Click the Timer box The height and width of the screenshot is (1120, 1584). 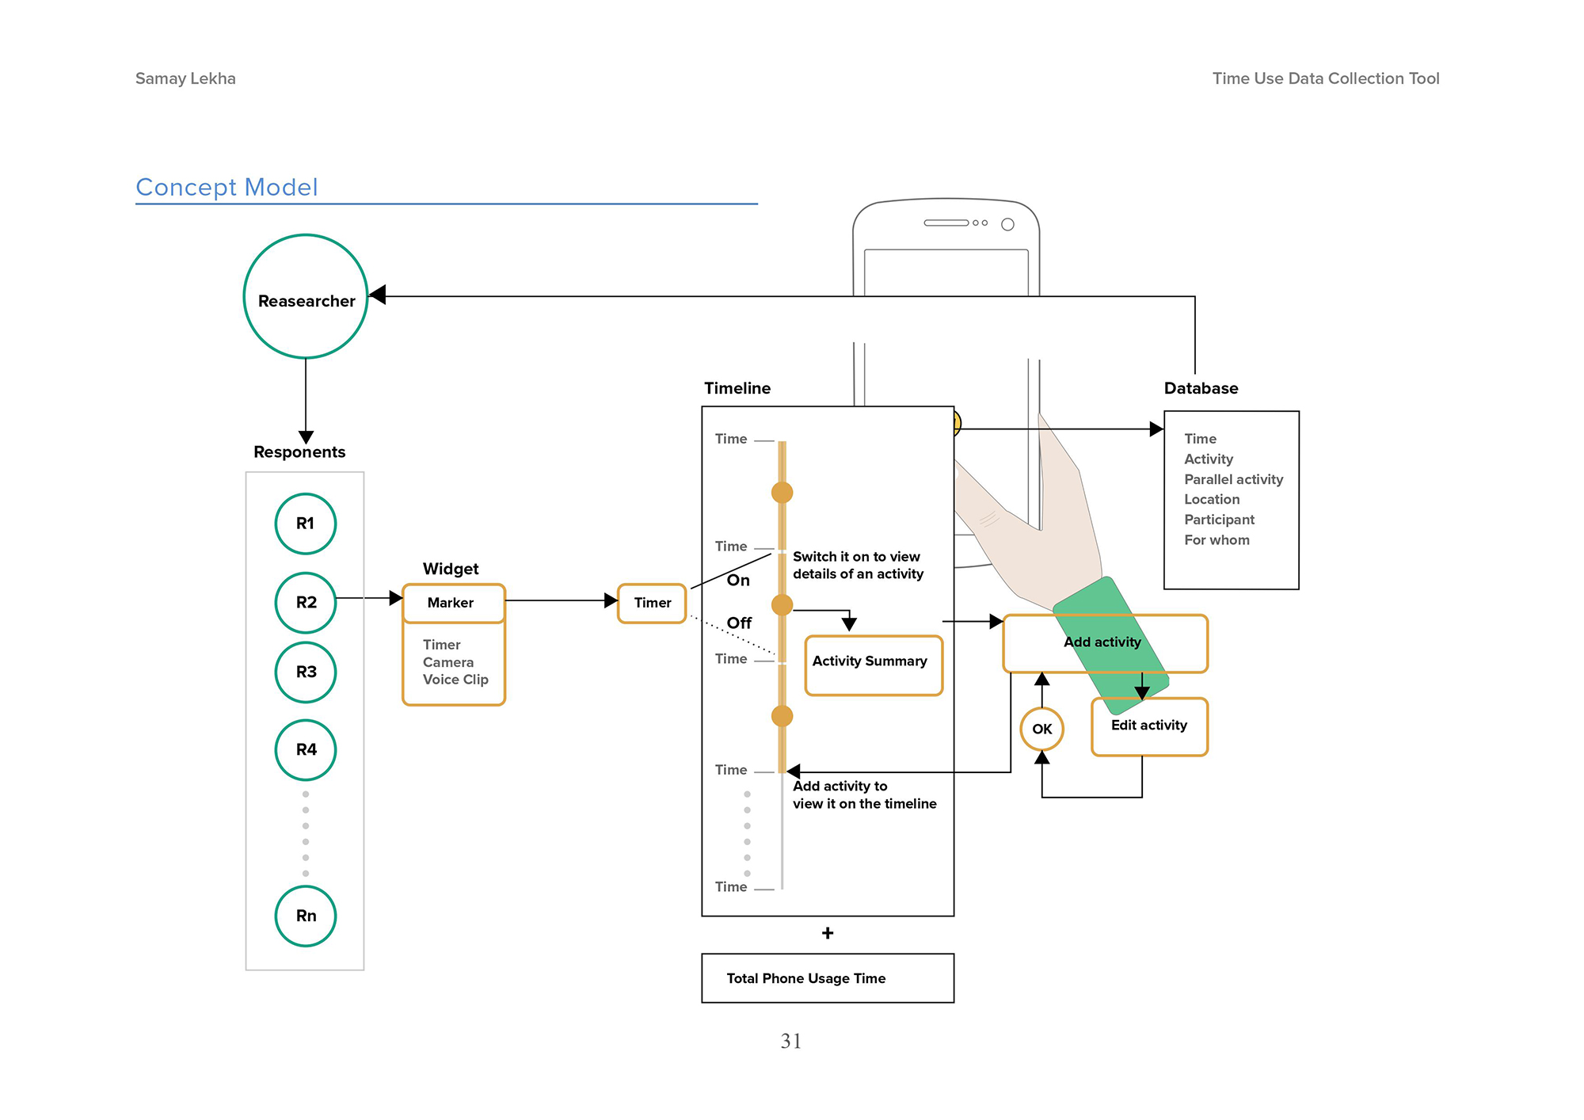(652, 603)
